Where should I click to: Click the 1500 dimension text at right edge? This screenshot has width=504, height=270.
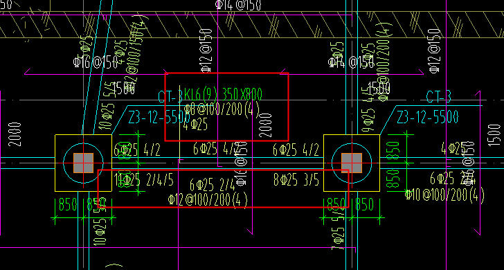point(494,135)
